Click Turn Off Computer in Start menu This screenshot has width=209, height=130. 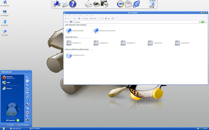click(22, 125)
